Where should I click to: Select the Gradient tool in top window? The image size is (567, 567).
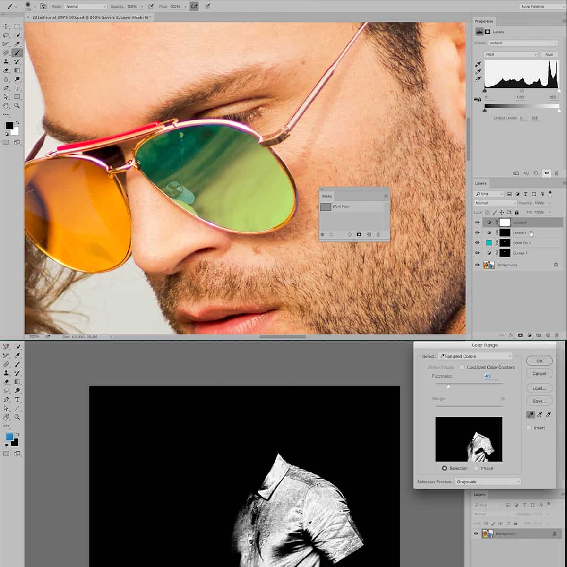click(17, 70)
